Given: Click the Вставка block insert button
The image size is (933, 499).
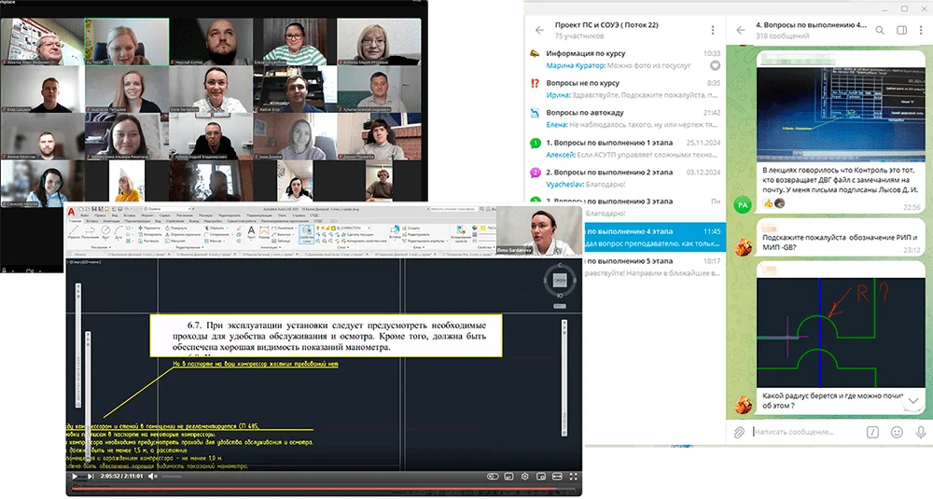Looking at the screenshot, I should click(395, 232).
